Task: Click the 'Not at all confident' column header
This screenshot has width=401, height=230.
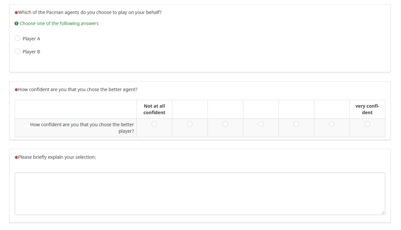Action: click(x=154, y=109)
